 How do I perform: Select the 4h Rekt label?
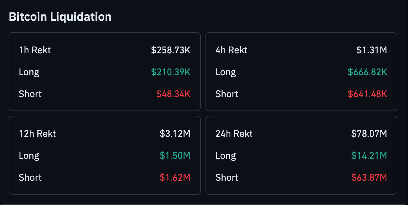pyautogui.click(x=231, y=50)
